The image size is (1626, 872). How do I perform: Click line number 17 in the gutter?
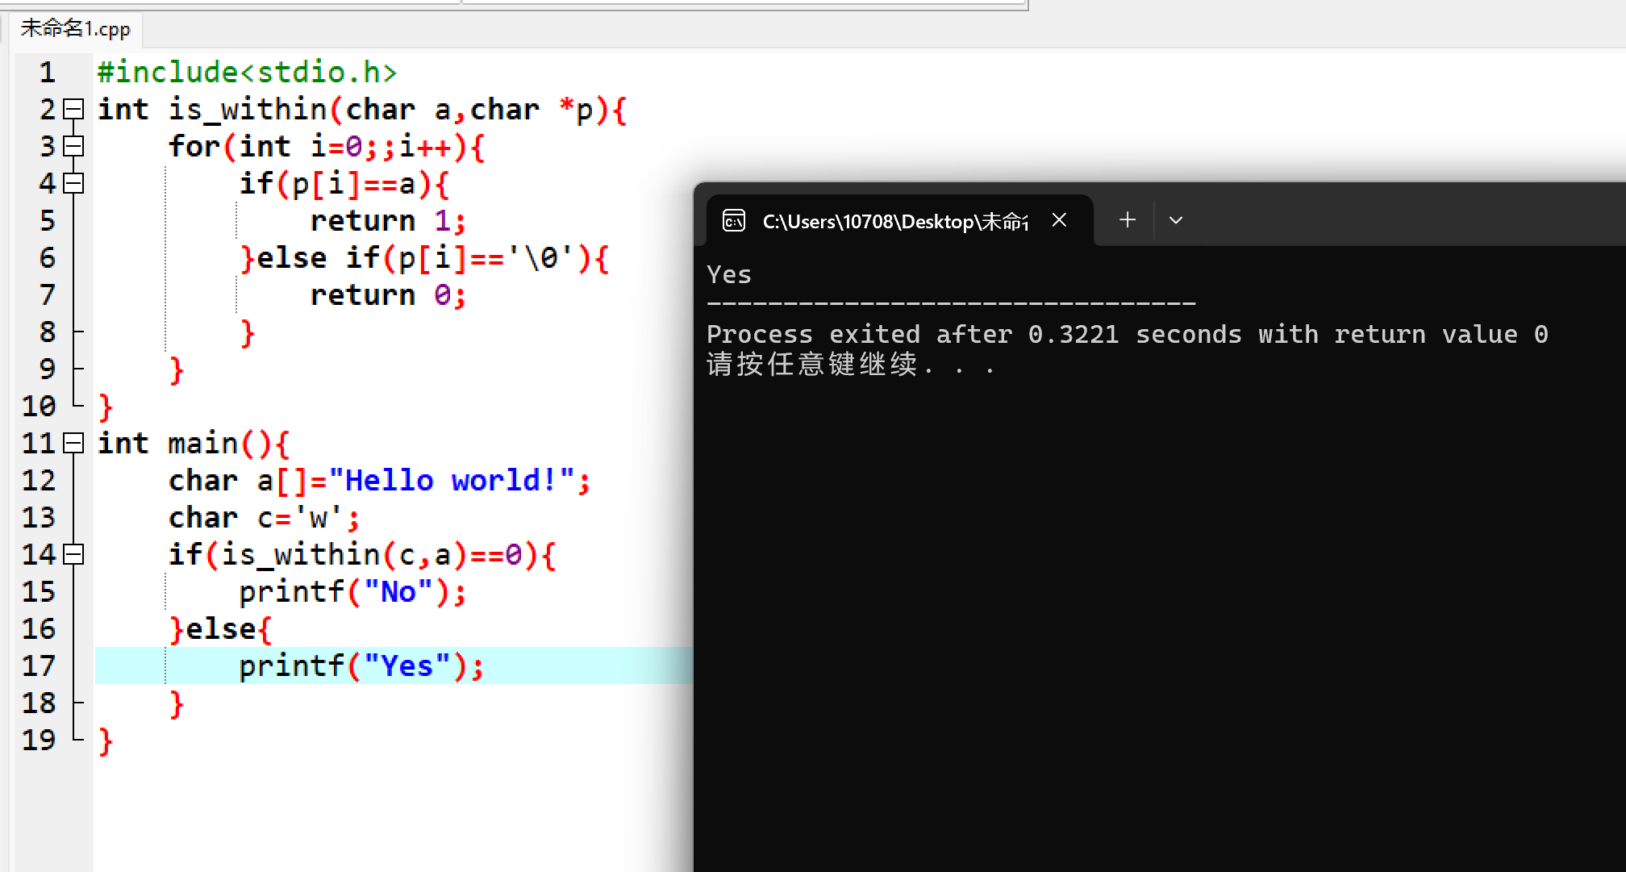(x=39, y=666)
